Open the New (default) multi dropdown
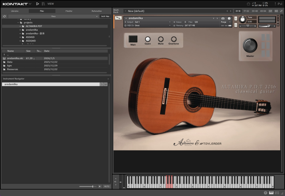 [x=175, y=11]
